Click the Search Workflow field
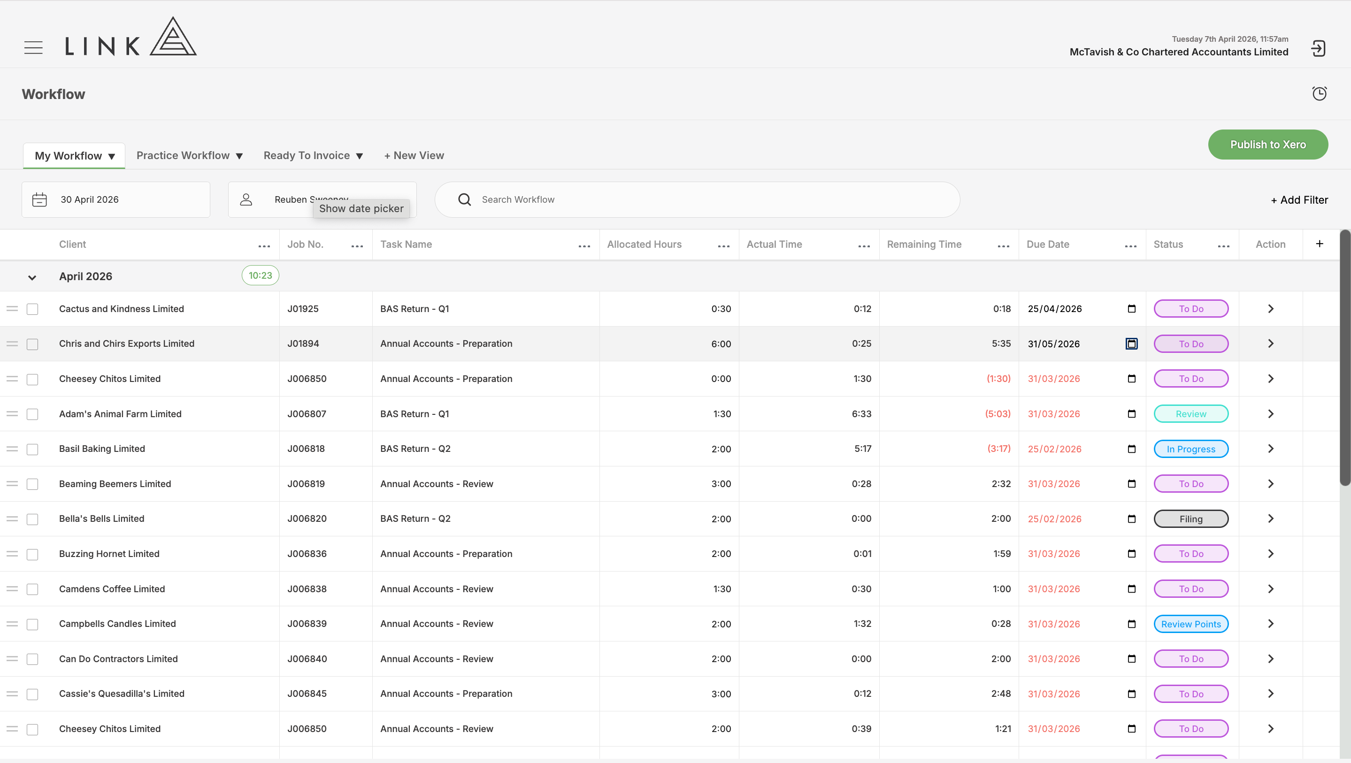Viewport: 1351px width, 763px height. point(697,200)
